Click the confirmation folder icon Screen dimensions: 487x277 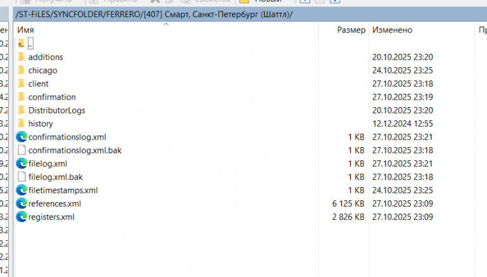tap(21, 97)
